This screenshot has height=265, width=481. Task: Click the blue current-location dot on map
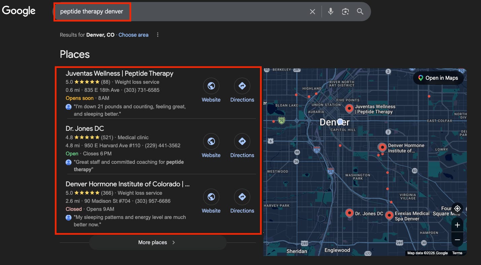pos(340,121)
